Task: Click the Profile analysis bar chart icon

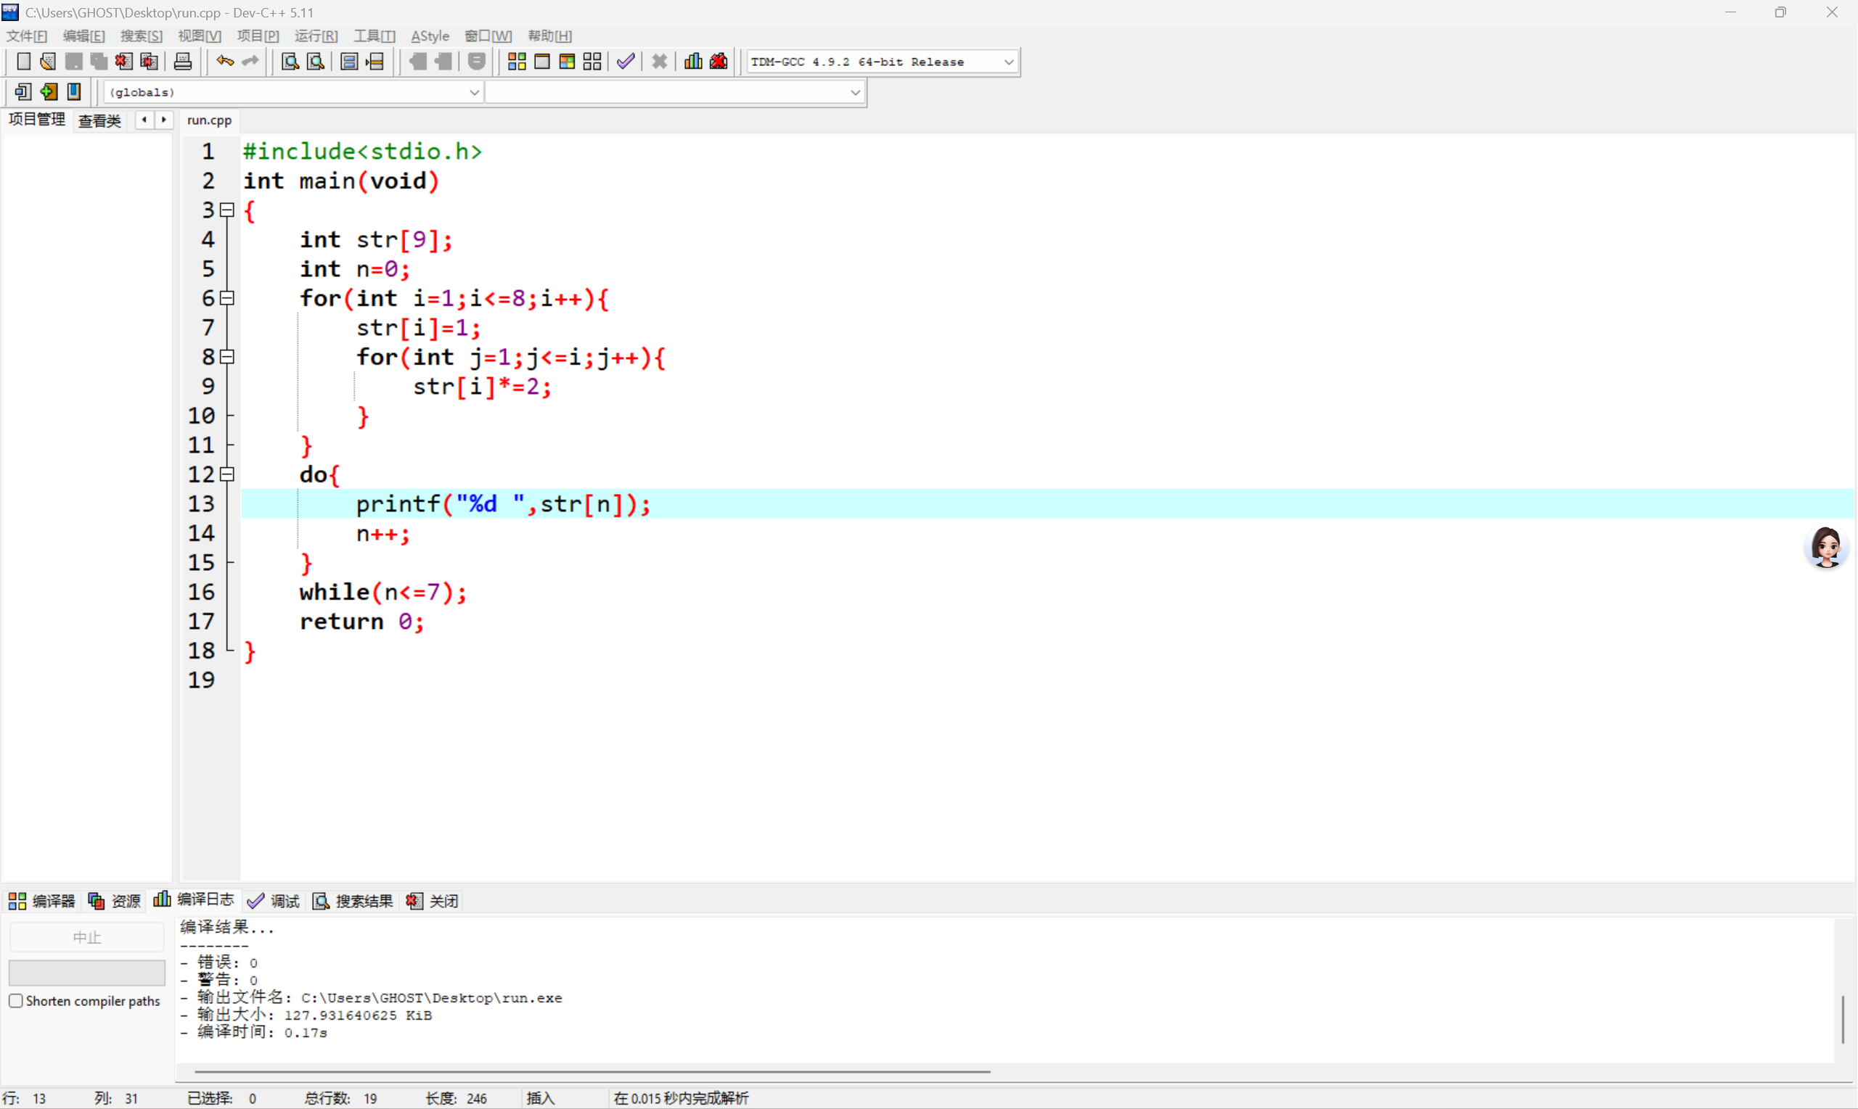Action: click(693, 61)
